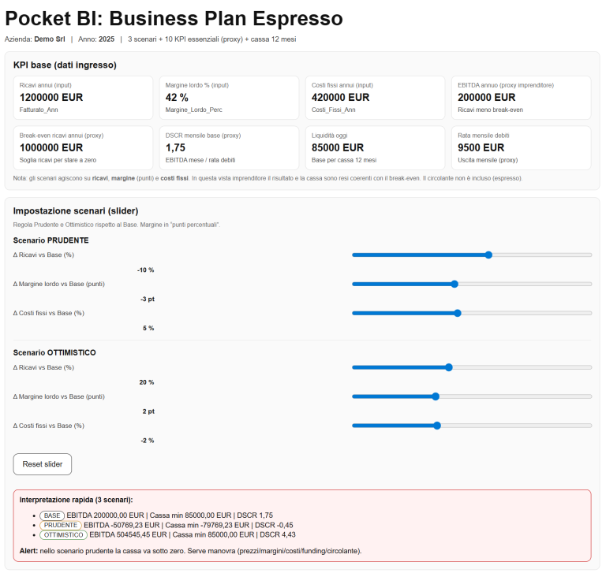Click Prudente Margine lordo slider handle
The image size is (606, 573).
454,284
